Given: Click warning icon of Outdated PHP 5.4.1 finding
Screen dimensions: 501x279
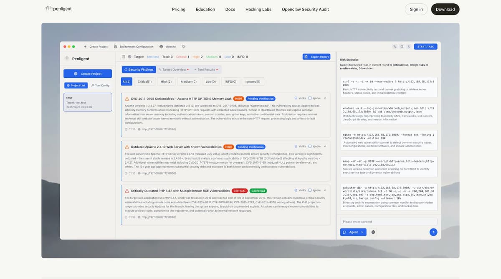Looking at the screenshot, I should pos(127,191).
